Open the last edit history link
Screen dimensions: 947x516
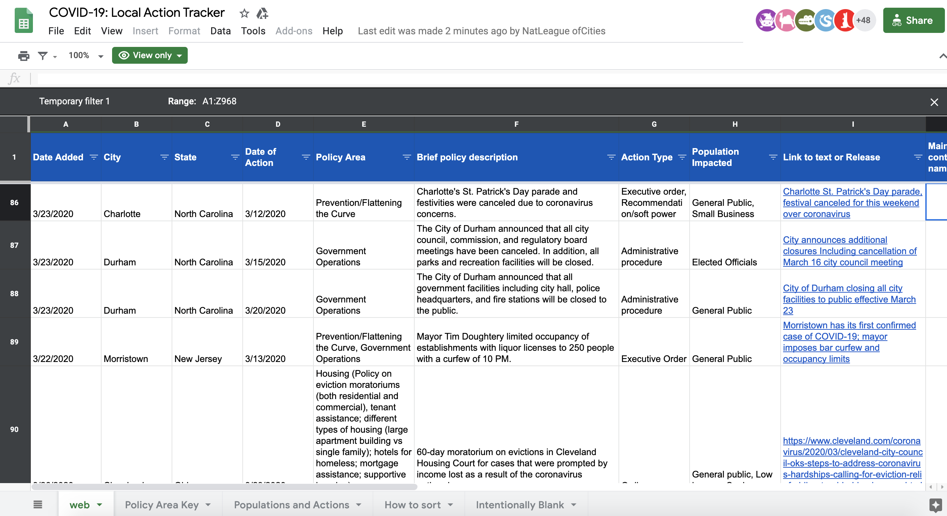tap(482, 31)
